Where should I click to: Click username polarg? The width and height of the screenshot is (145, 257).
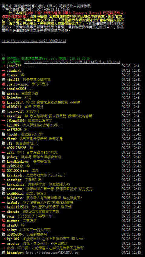(12, 157)
